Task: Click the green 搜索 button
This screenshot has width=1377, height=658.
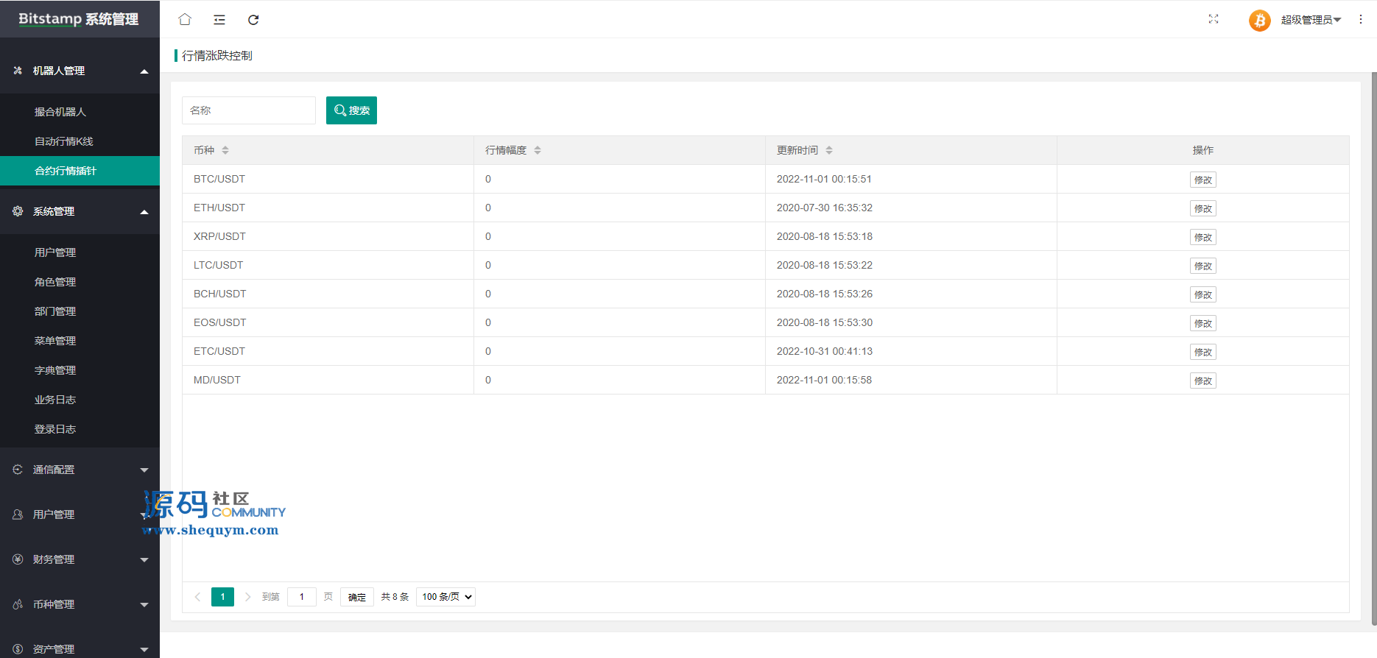Action: point(351,110)
